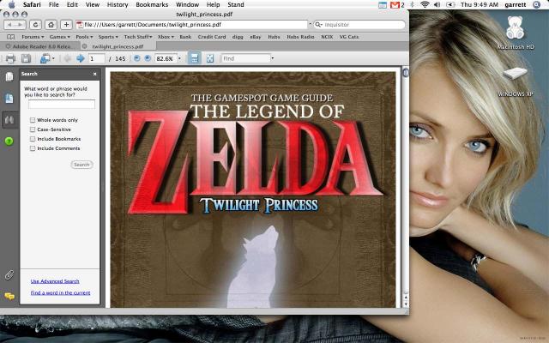Zoom in with the plus circle icon
The width and height of the screenshot is (549, 343).
[x=148, y=58]
